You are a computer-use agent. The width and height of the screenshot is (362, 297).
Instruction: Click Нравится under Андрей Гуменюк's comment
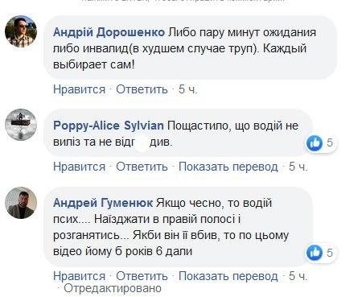79,276
